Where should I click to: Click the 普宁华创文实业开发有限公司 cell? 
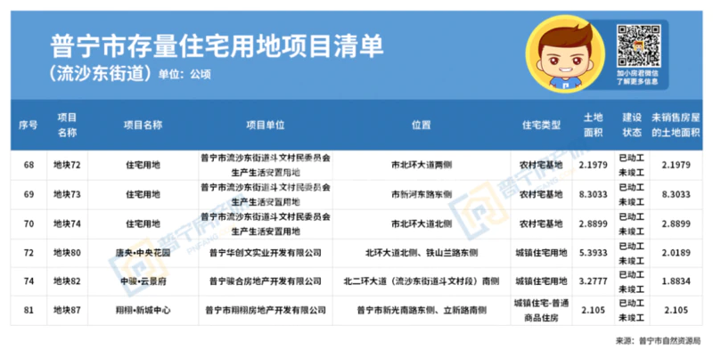pyautogui.click(x=266, y=252)
